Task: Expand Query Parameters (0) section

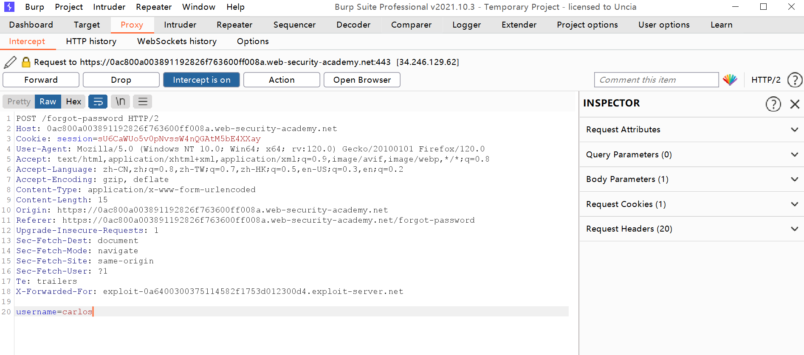Action: (x=691, y=155)
